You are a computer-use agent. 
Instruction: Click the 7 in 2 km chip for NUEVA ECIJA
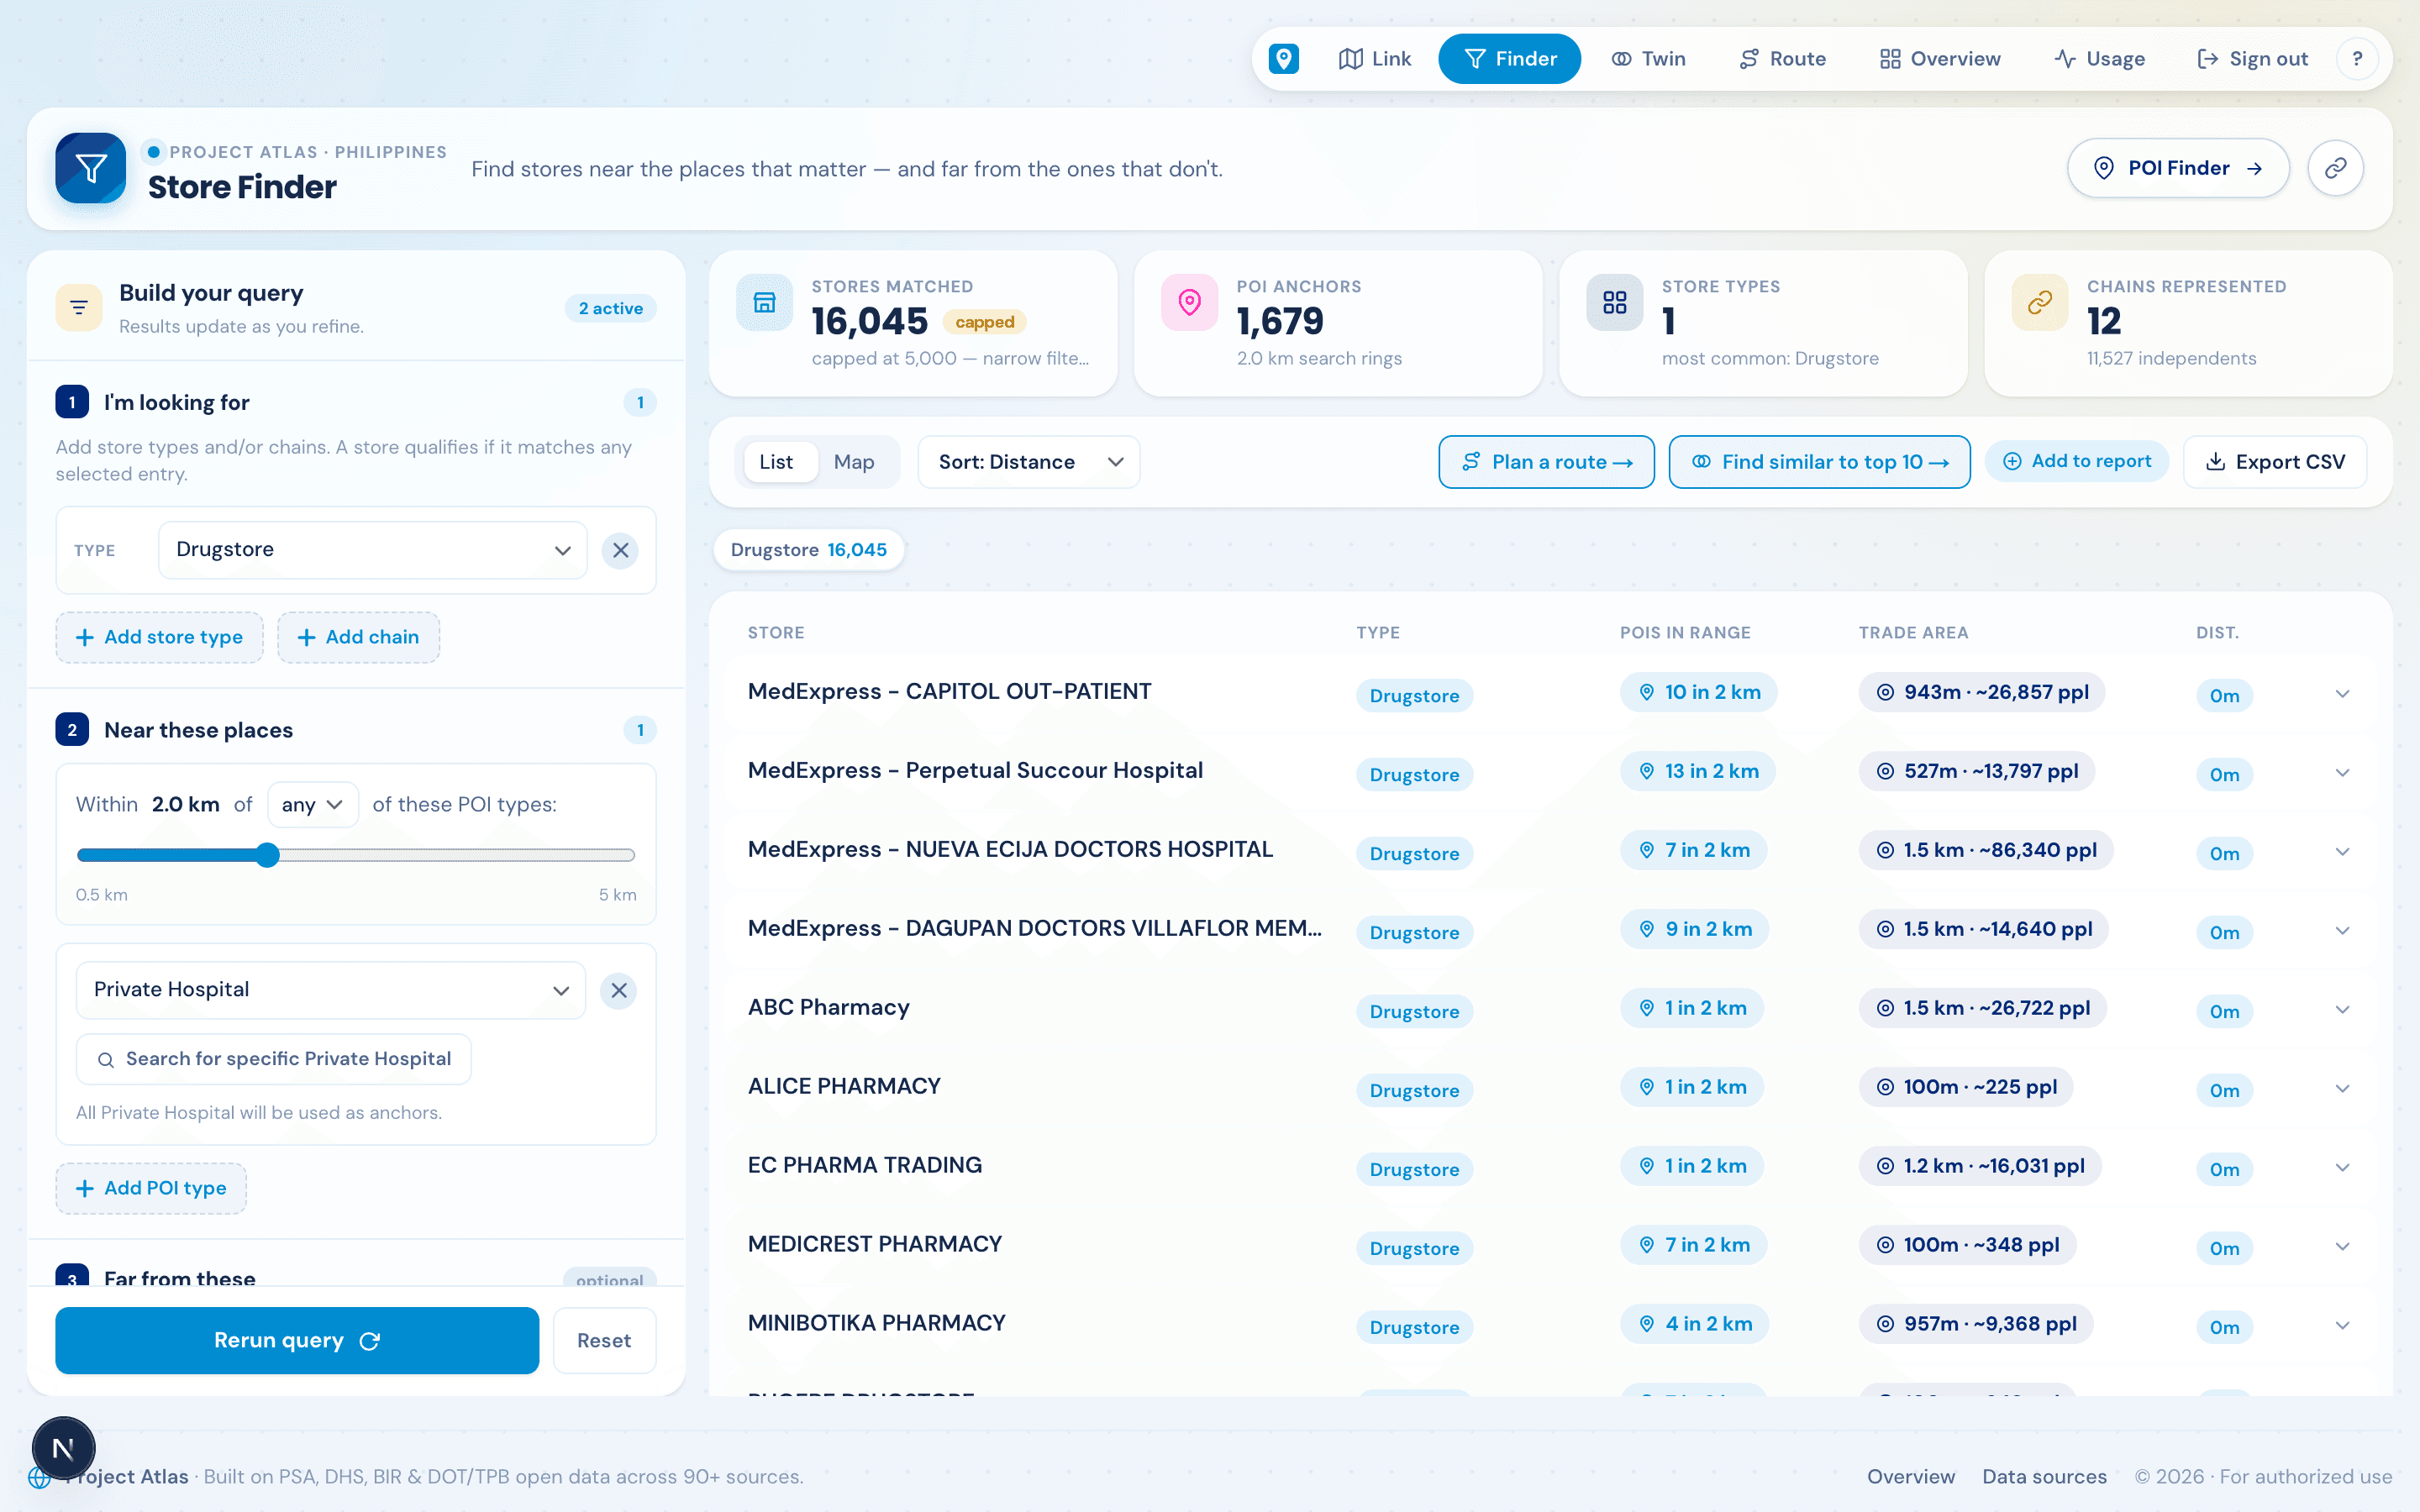[x=1693, y=850]
